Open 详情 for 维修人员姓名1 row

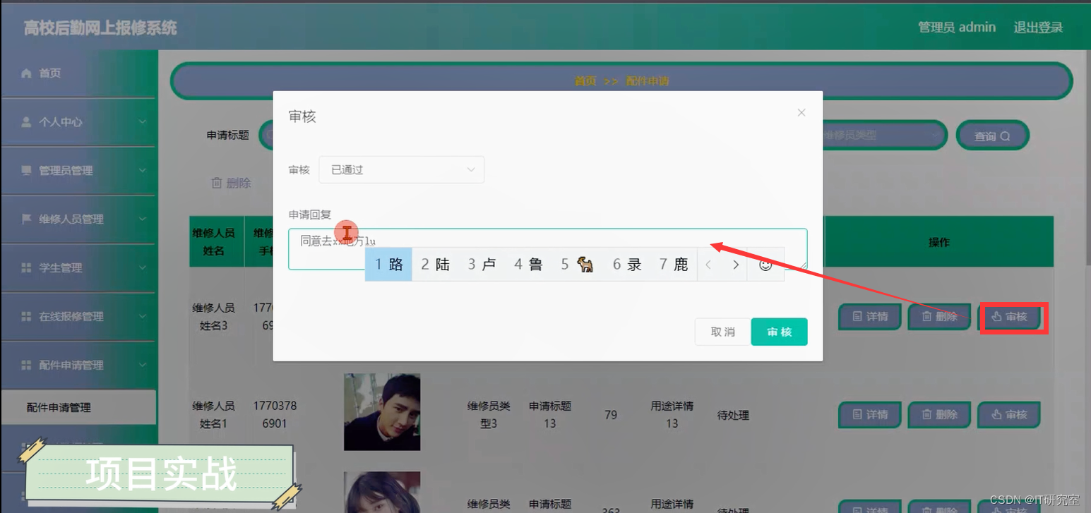(x=870, y=415)
